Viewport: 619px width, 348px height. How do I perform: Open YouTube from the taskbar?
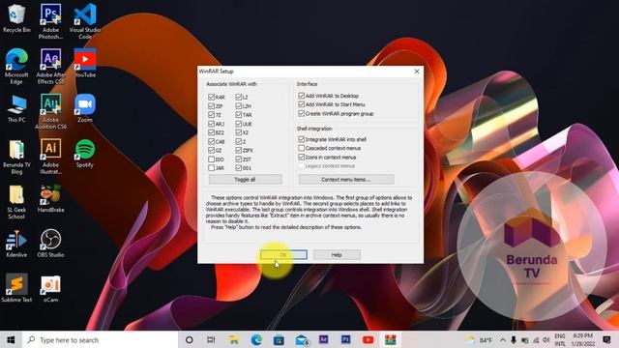coord(368,339)
